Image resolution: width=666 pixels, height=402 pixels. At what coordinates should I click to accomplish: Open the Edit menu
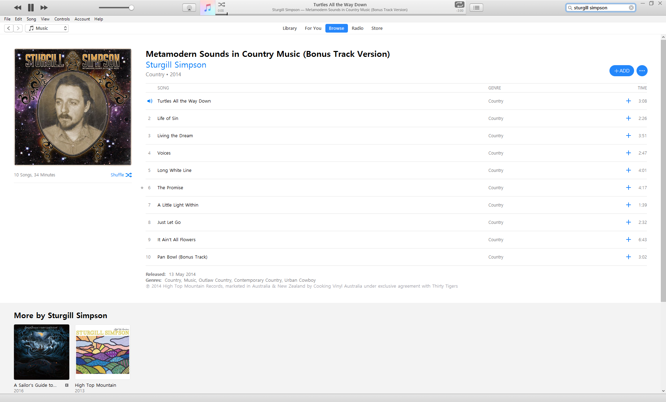pyautogui.click(x=18, y=19)
